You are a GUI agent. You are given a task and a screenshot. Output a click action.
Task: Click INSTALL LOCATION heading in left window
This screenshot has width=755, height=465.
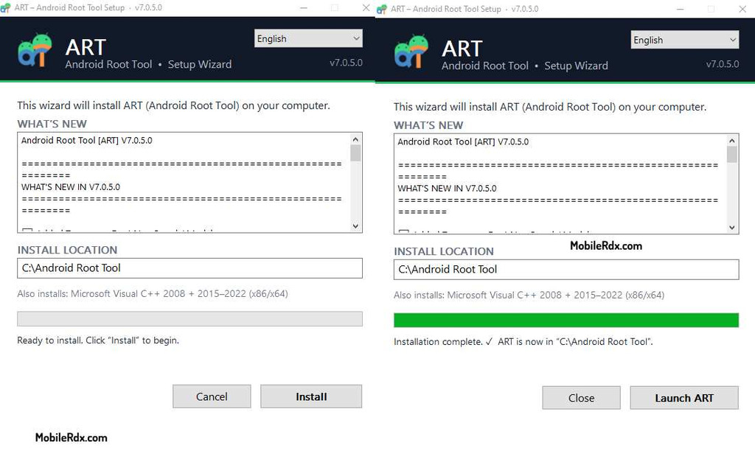pos(67,250)
